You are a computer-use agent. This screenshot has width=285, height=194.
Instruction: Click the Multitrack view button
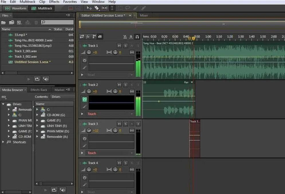pos(42,8)
